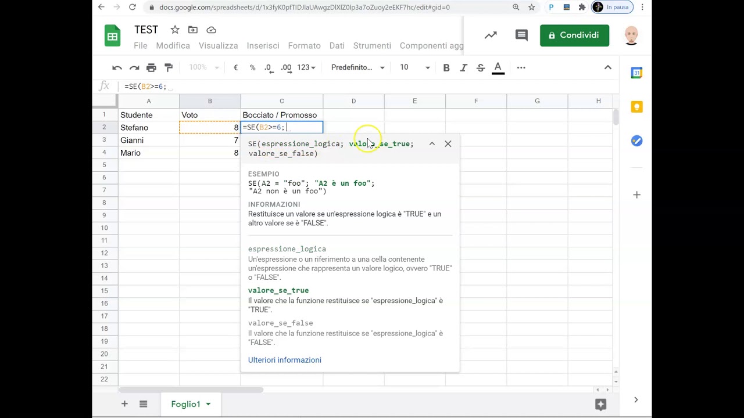744x418 pixels.
Task: Open Google Keep side panel
Action: (636, 107)
